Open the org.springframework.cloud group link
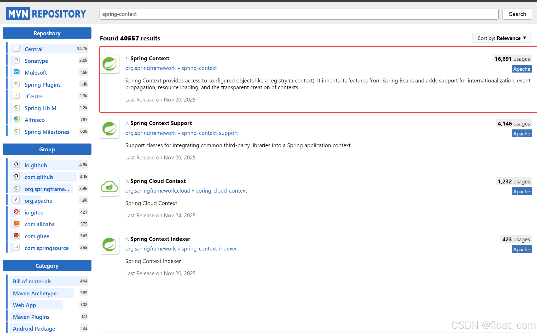The height and width of the screenshot is (334, 537). 158,191
